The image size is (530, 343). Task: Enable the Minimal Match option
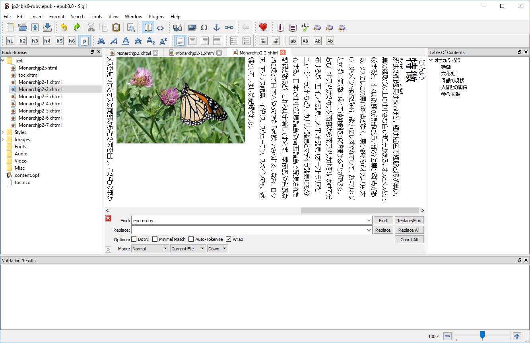click(x=155, y=239)
